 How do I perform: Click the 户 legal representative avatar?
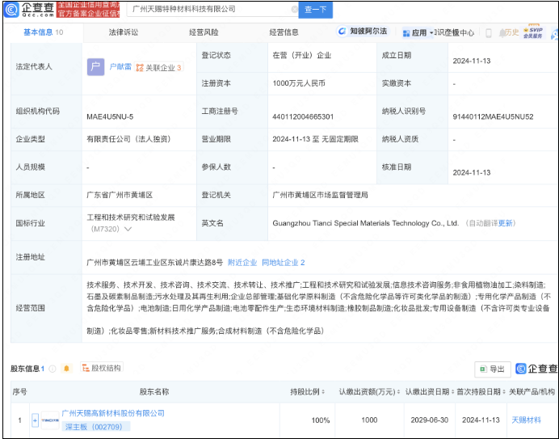tap(95, 68)
